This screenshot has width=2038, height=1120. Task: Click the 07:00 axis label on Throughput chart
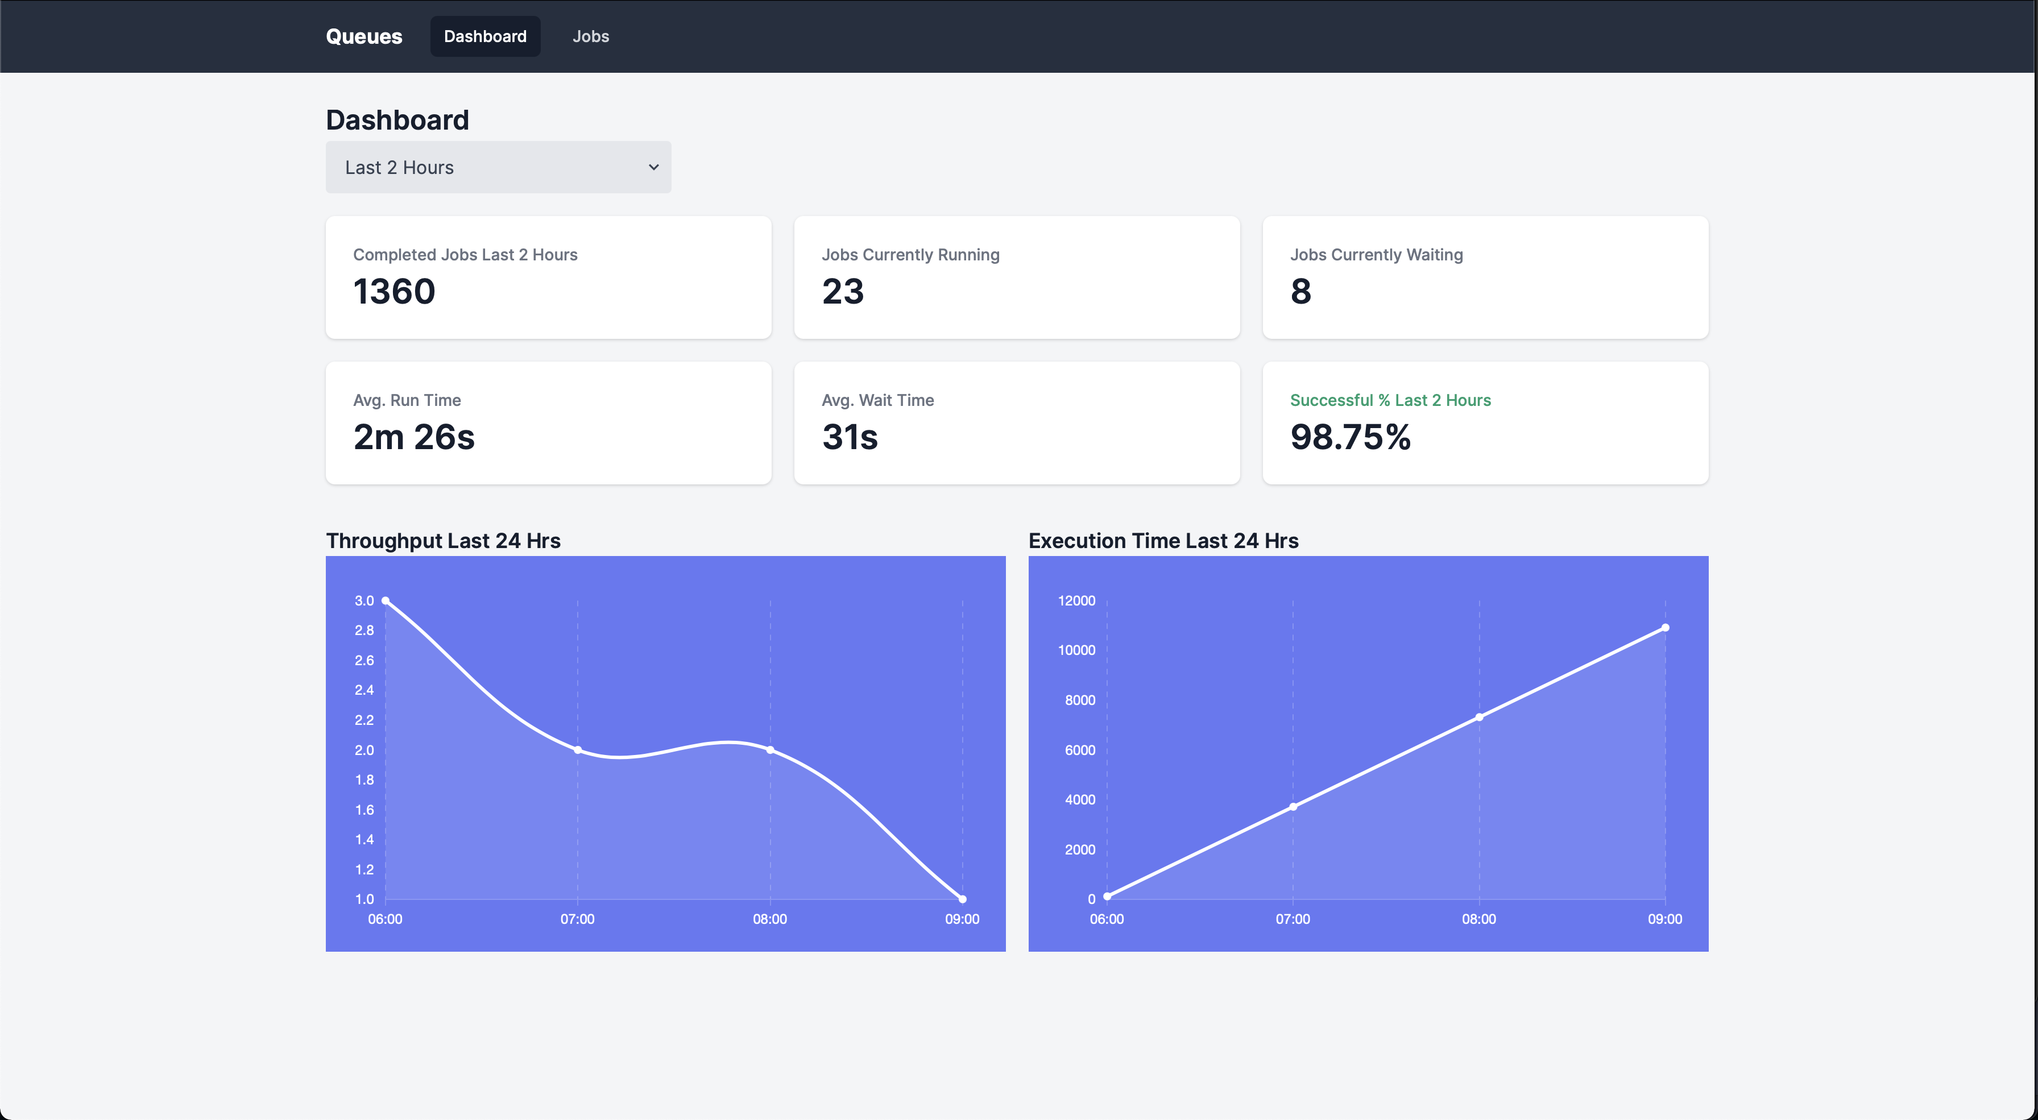pos(578,918)
